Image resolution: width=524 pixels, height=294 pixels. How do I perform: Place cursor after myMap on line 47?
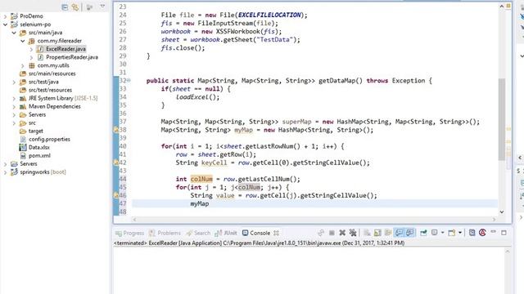coord(210,203)
